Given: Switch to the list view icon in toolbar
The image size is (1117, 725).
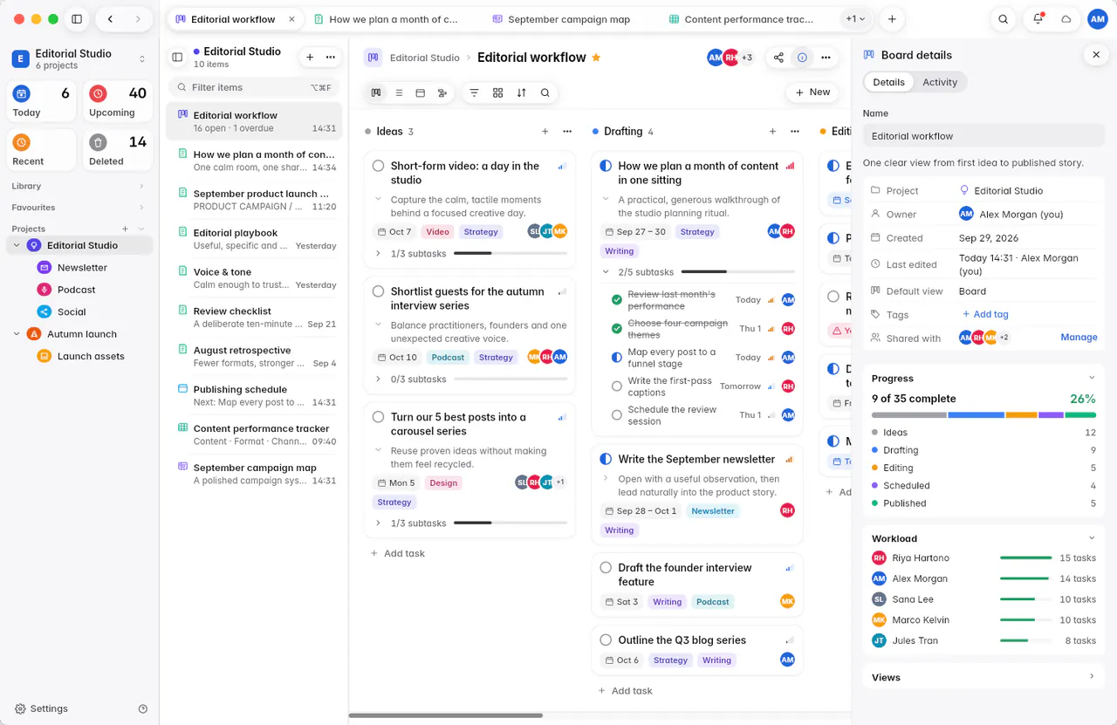Looking at the screenshot, I should 399,92.
